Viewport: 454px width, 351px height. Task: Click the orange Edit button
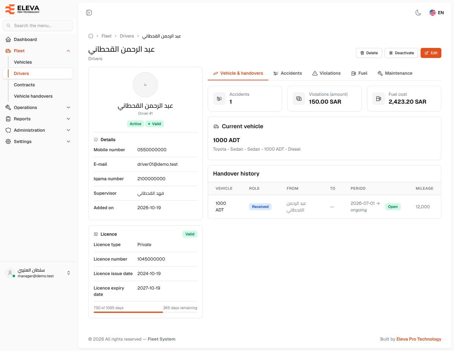click(x=431, y=53)
